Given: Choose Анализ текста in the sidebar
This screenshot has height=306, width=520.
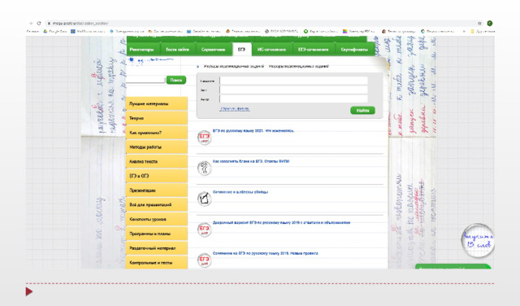Looking at the screenshot, I should pos(157,161).
